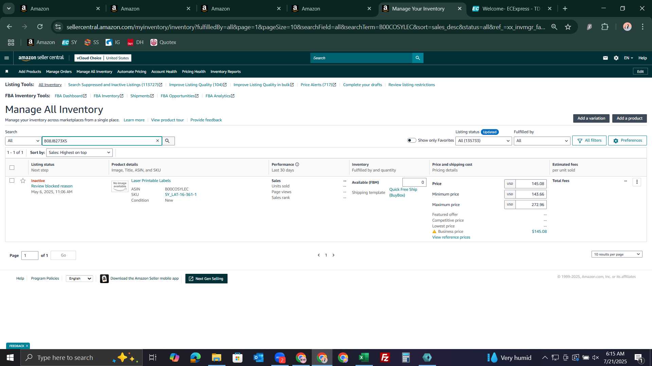
Task: Open the English language dropdown in footer
Action: click(x=79, y=279)
